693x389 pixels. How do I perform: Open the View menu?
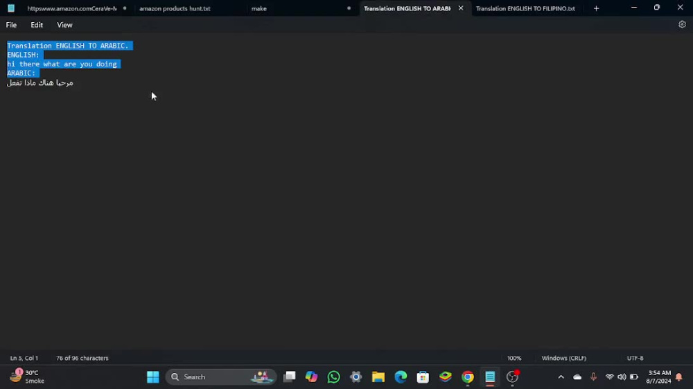pyautogui.click(x=64, y=25)
